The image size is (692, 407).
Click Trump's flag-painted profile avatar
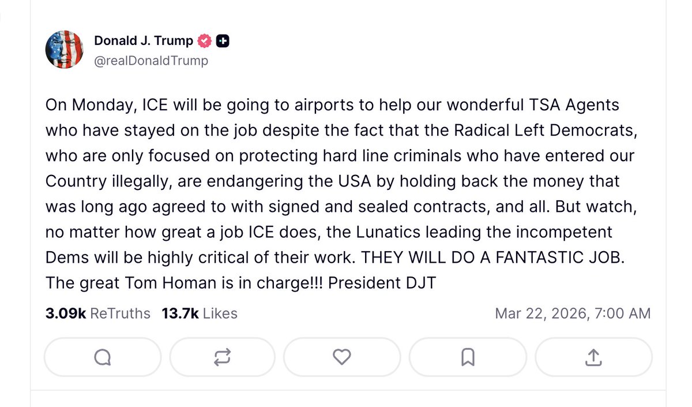(x=65, y=49)
